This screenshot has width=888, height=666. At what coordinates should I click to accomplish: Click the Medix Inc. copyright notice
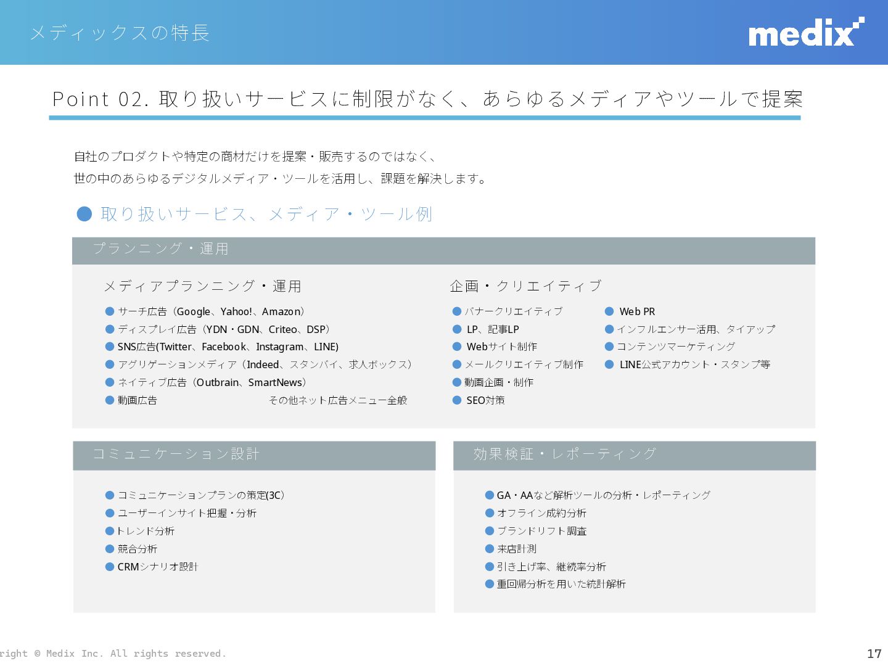click(113, 654)
